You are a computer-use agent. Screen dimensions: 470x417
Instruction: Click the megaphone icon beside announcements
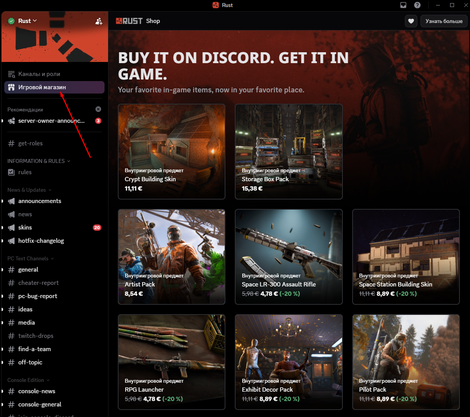point(11,201)
